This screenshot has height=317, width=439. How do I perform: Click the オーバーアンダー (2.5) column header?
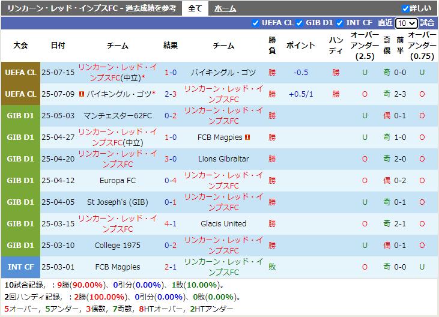click(x=365, y=45)
